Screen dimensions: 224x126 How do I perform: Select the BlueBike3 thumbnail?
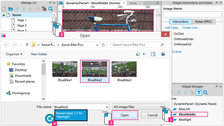pos(124,69)
